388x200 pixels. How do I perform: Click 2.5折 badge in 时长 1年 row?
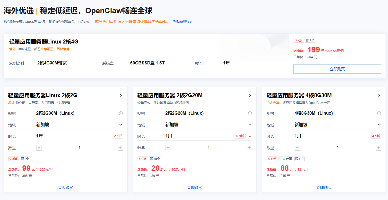(118, 136)
